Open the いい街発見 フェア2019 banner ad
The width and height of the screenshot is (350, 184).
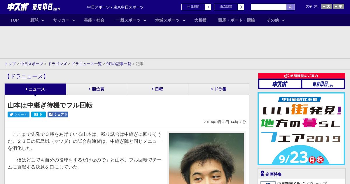click(x=301, y=129)
